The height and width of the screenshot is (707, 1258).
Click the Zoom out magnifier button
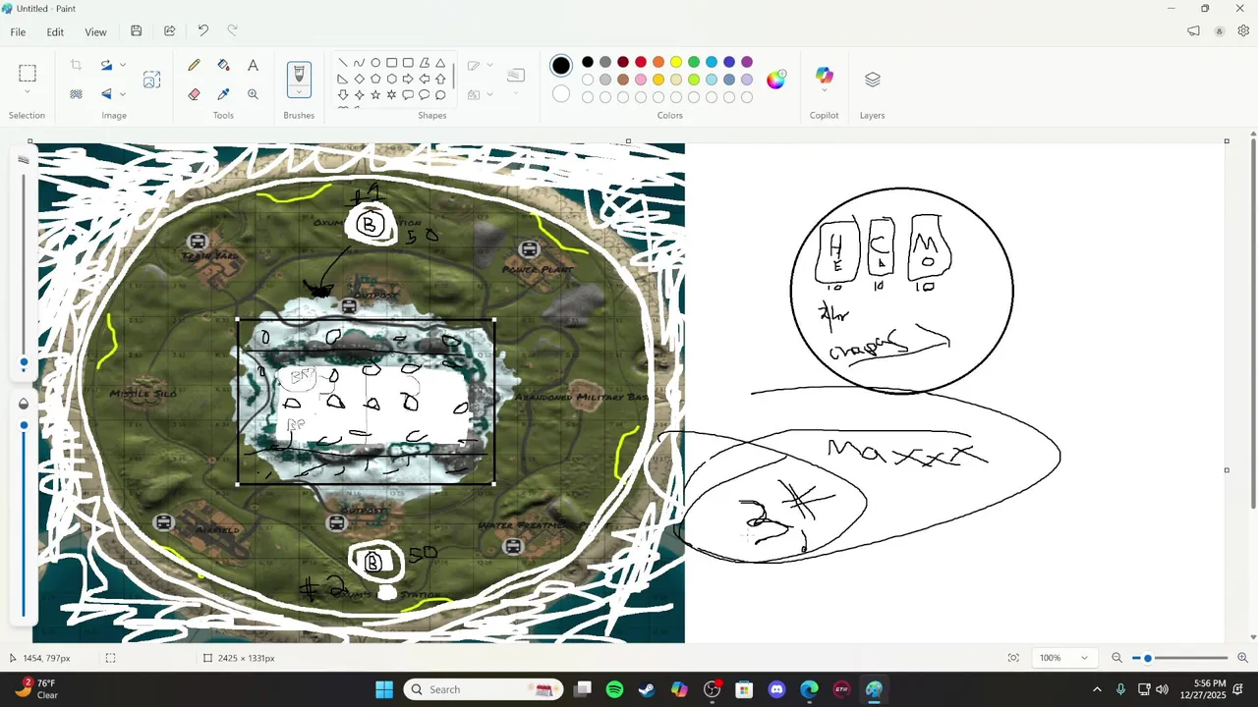[x=1116, y=658]
